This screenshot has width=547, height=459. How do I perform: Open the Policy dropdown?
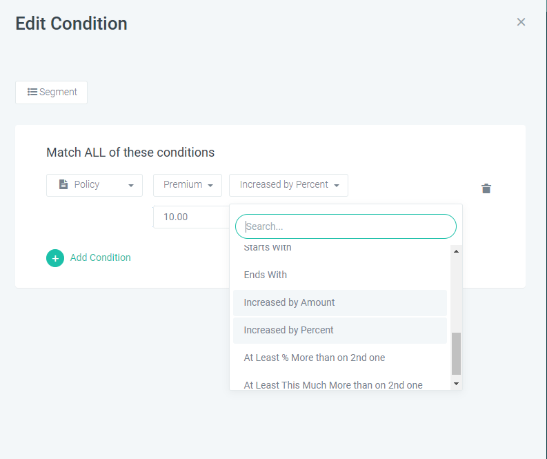point(95,185)
